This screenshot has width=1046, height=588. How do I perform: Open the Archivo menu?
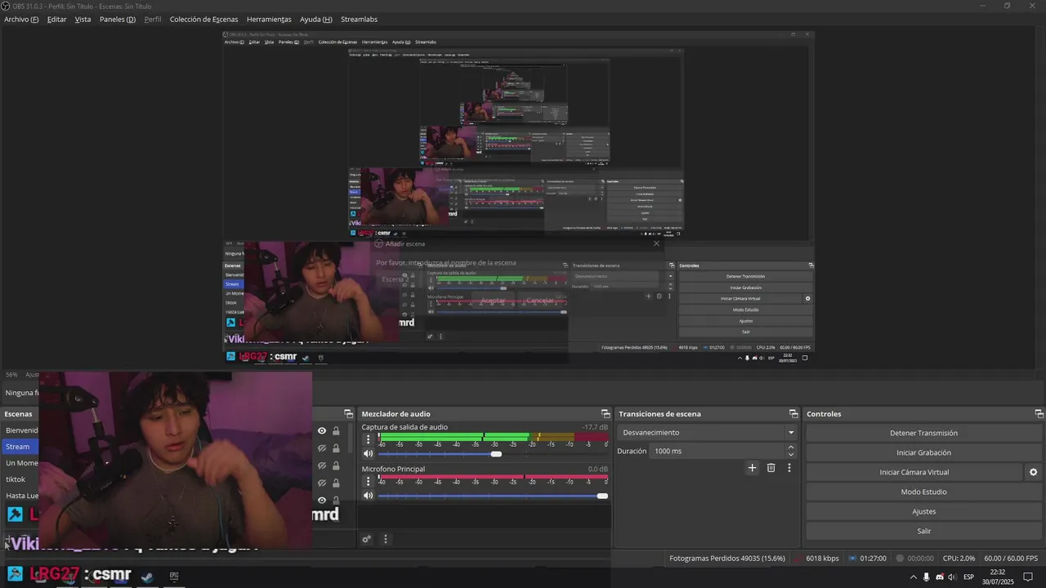coord(21,19)
